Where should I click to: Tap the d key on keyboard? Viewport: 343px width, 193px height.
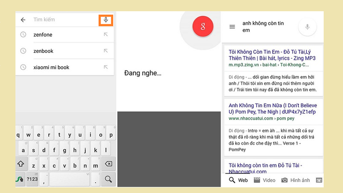tap(44, 148)
